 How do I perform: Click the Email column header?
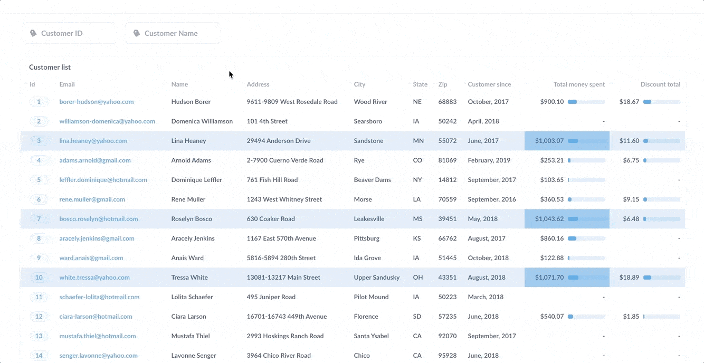tap(66, 84)
